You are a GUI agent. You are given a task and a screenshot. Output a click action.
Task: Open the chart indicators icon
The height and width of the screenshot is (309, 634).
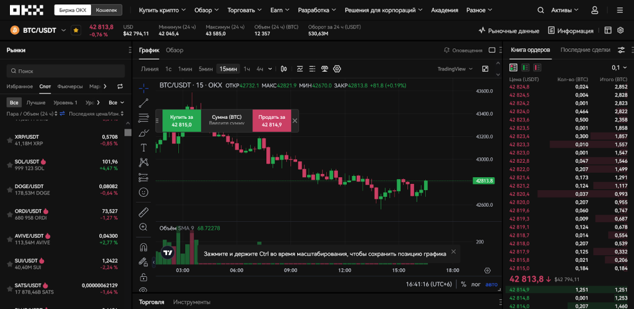coord(300,69)
